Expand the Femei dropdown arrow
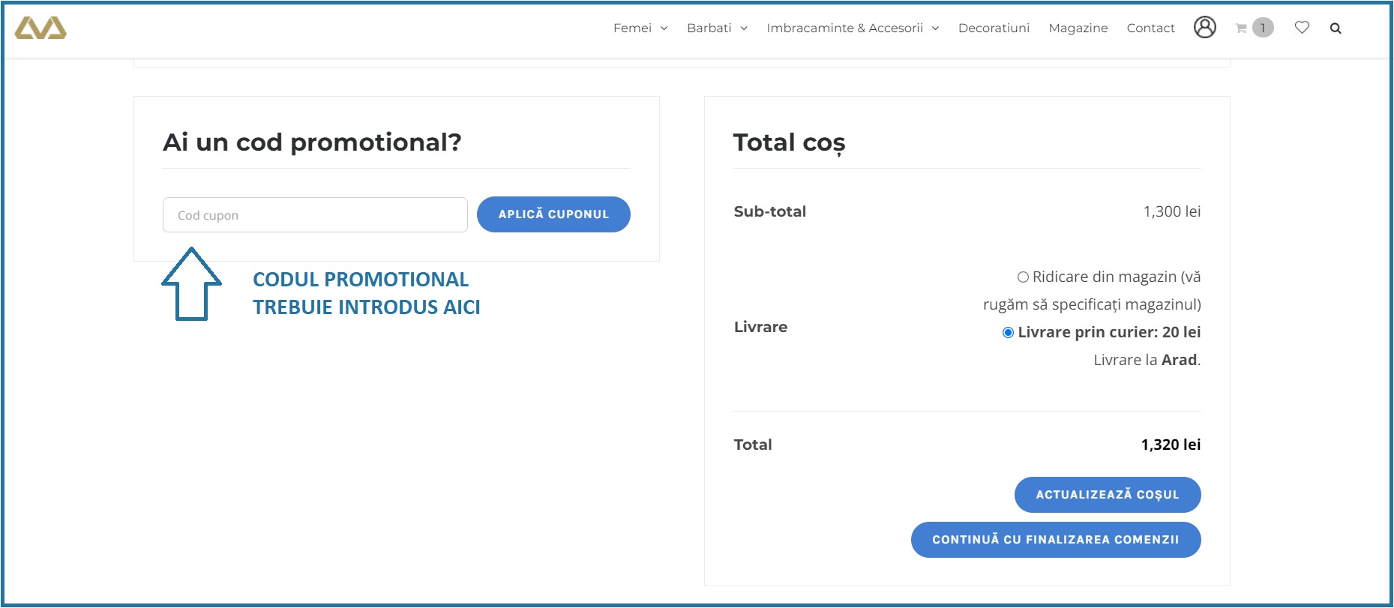1394x608 pixels. click(664, 28)
